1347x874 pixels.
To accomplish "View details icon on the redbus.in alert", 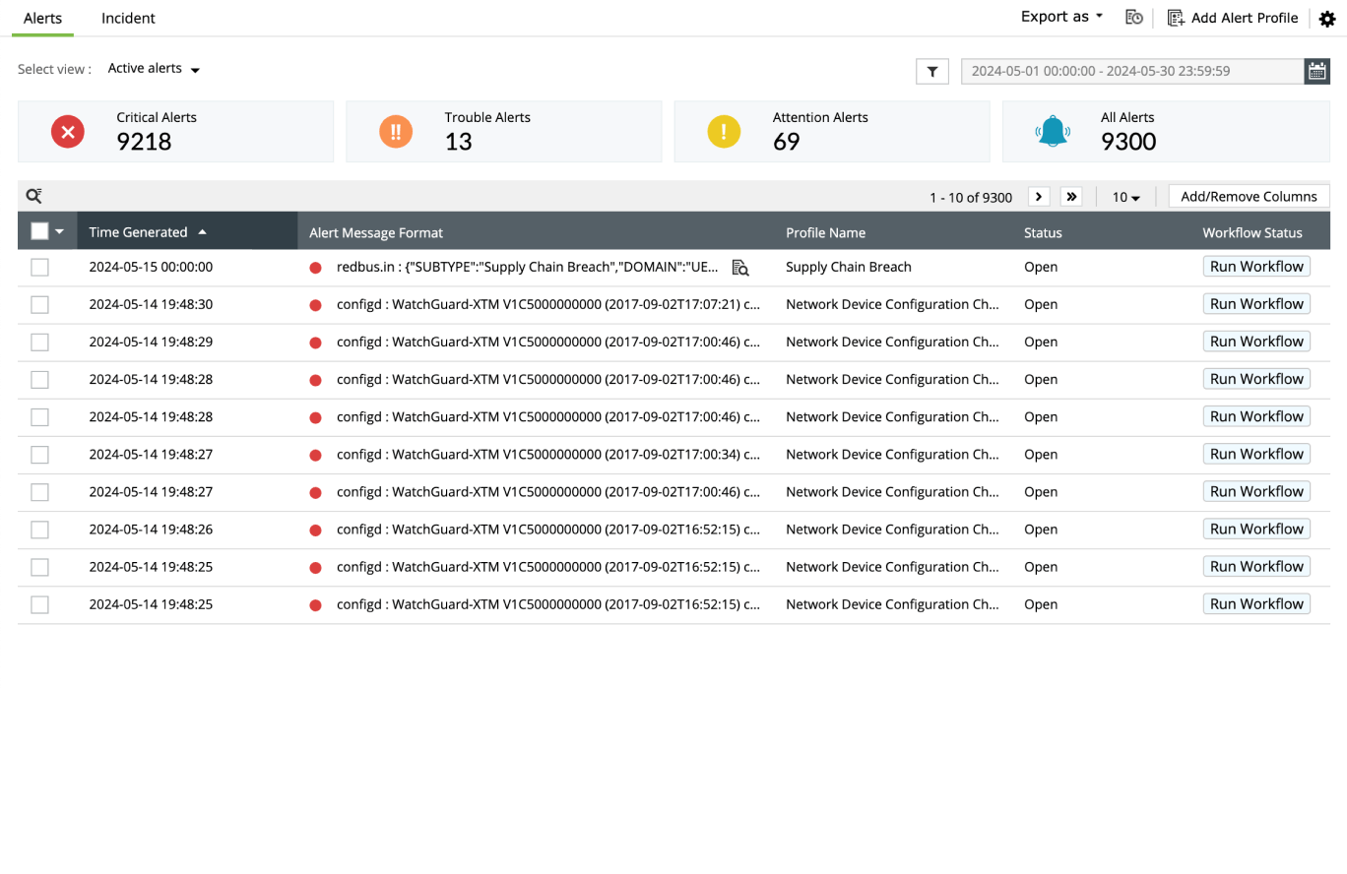I will click(740, 266).
